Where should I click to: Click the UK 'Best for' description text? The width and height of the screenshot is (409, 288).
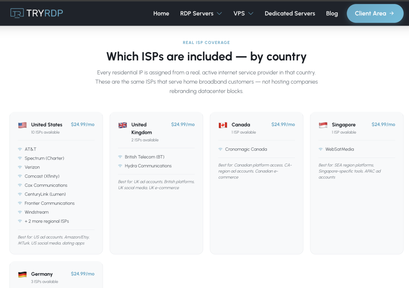pos(156,184)
